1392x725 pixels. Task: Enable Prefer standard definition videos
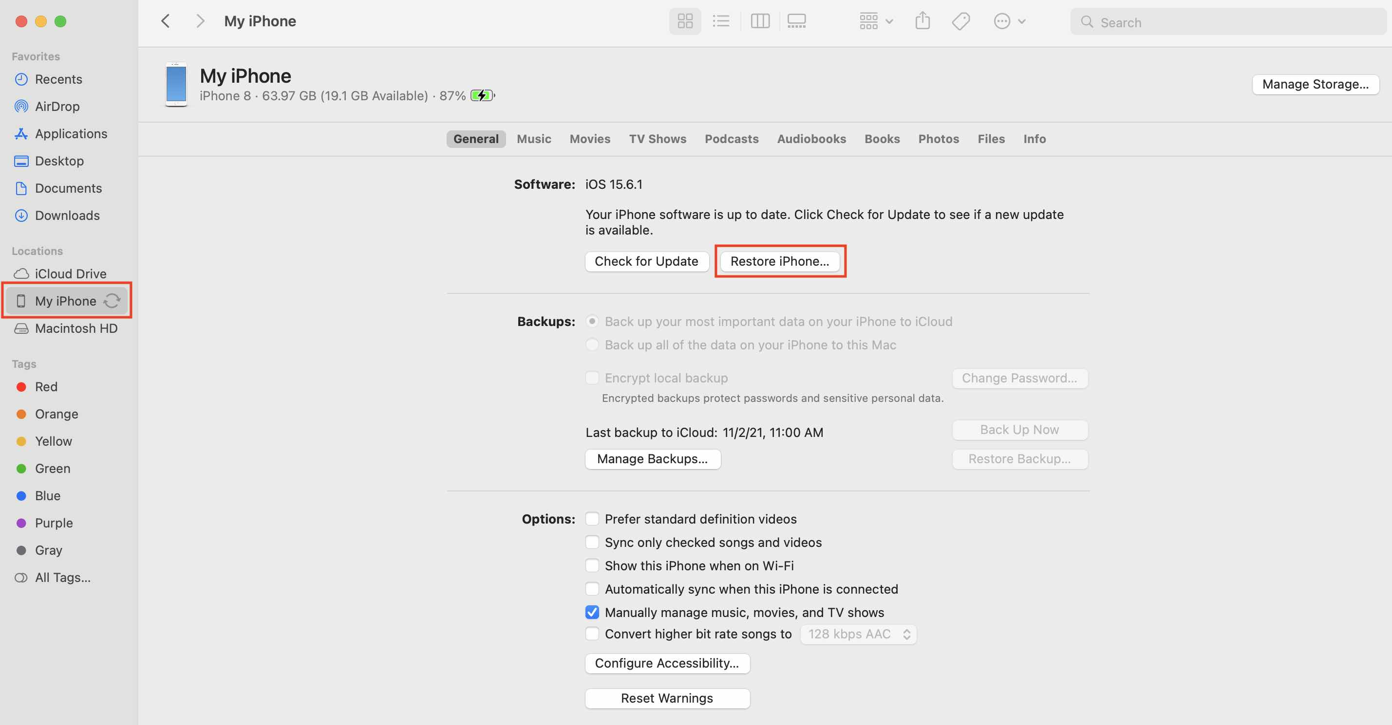pos(592,519)
